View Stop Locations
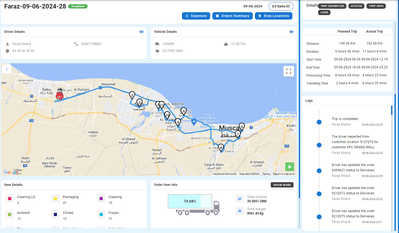Image resolution: width=399 pixels, height=233 pixels. click(274, 16)
